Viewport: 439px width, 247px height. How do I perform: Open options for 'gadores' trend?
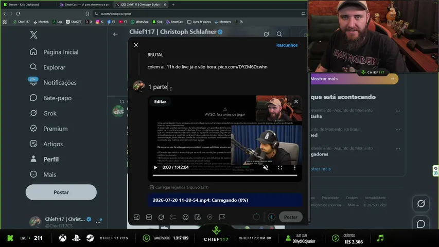(398, 149)
